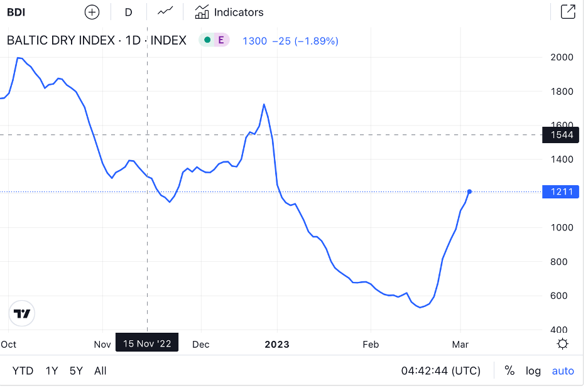This screenshot has width=588, height=388.
Task: Click the BALTIC DRY INDEX chart title
Action: pyautogui.click(x=97, y=40)
